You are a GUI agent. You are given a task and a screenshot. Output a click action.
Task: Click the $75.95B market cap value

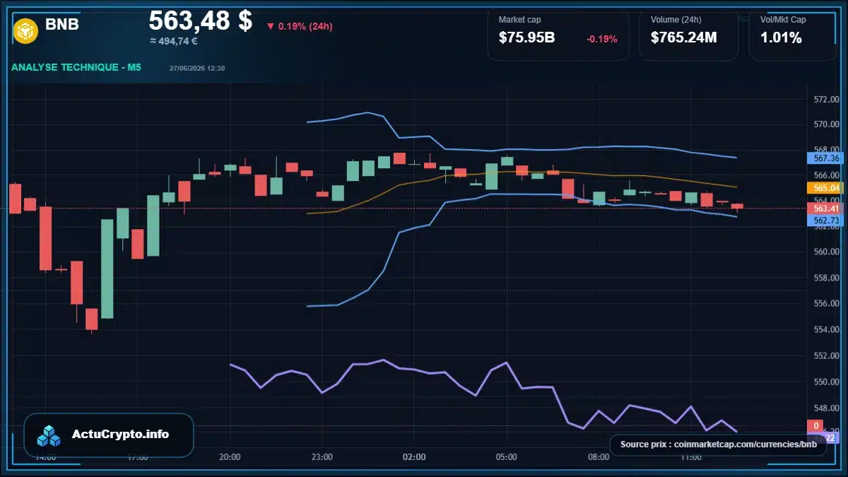[x=526, y=38]
